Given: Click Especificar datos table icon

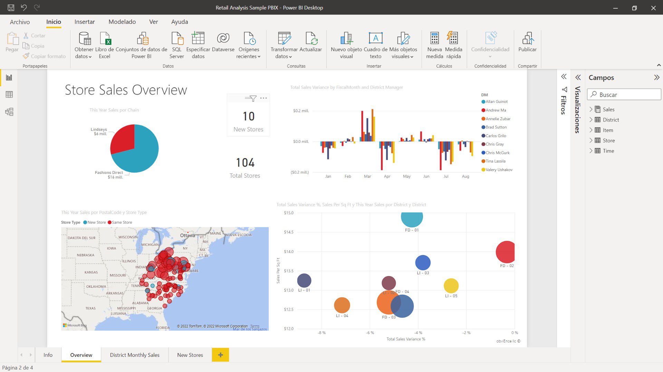Looking at the screenshot, I should (198, 39).
